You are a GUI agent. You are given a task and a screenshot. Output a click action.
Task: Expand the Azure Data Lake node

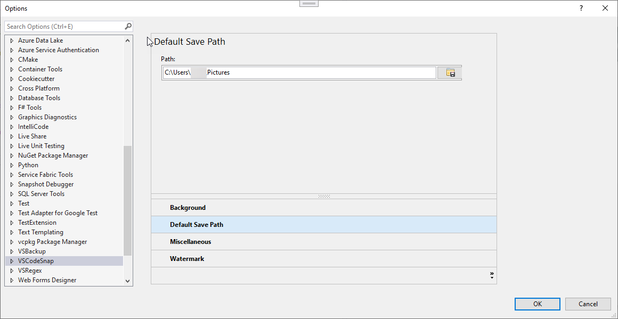pyautogui.click(x=12, y=40)
